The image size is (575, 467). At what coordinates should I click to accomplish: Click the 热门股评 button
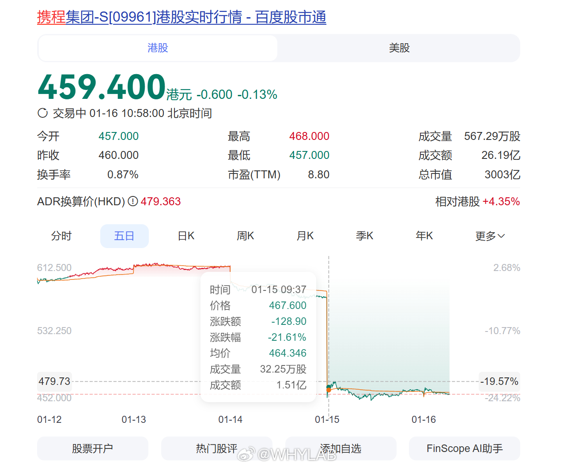217,448
